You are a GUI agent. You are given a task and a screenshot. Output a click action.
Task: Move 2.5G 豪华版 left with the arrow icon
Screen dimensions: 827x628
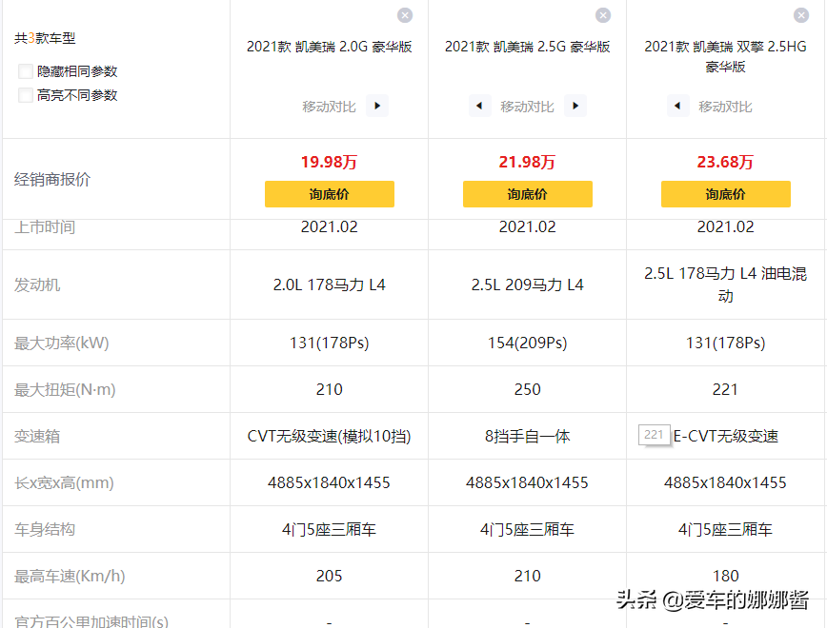tap(479, 106)
